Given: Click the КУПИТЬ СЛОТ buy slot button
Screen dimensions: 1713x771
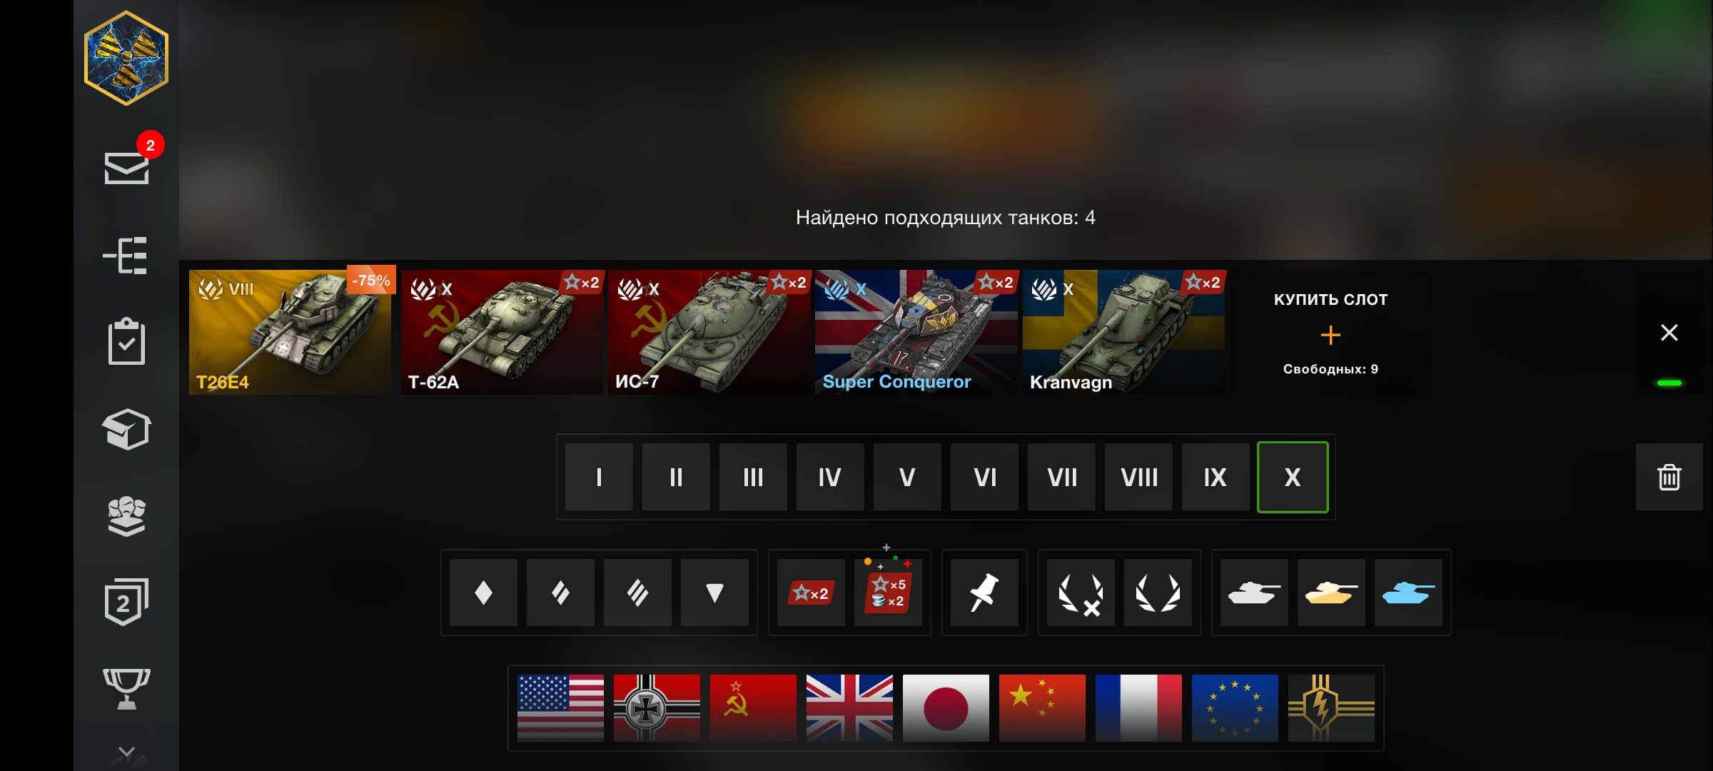Looking at the screenshot, I should 1330,333.
